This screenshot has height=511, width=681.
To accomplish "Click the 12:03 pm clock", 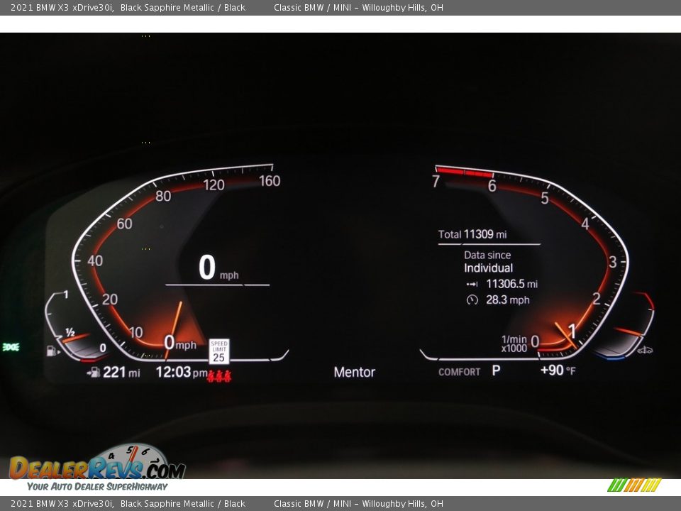I will click(182, 373).
